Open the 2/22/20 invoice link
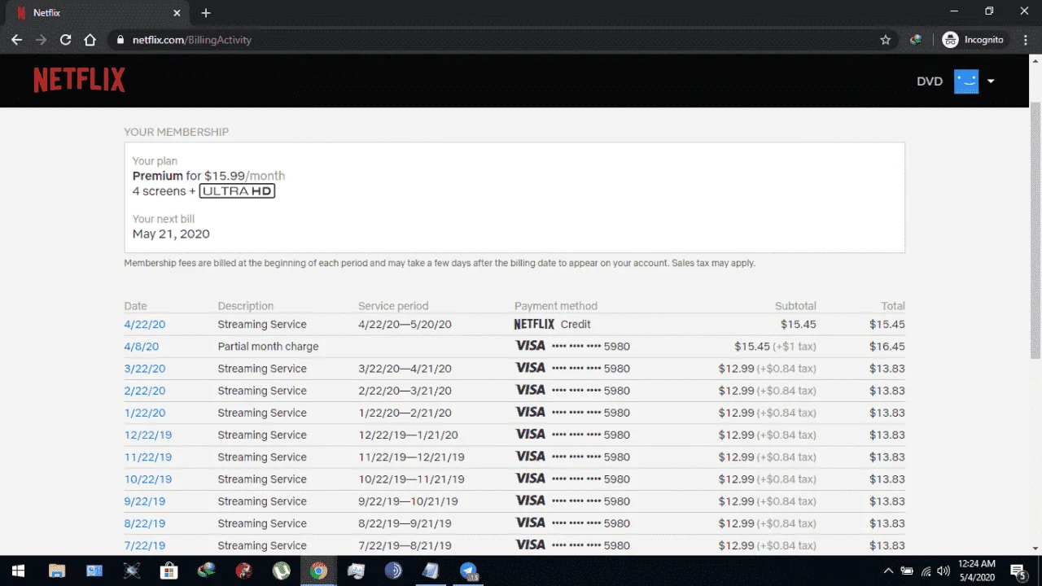Screen dimensions: 1042x586 point(145,390)
